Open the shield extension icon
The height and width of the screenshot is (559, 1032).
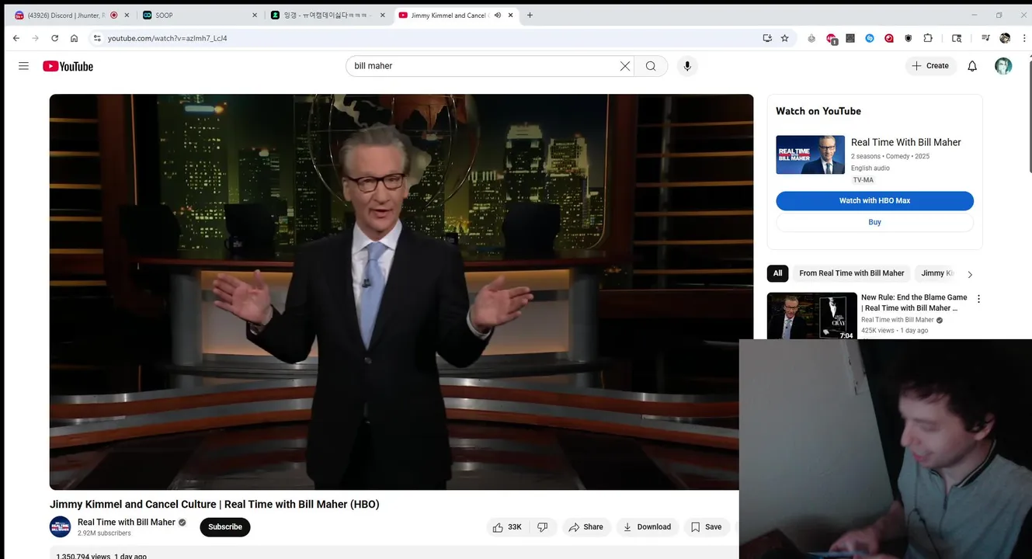pos(909,38)
